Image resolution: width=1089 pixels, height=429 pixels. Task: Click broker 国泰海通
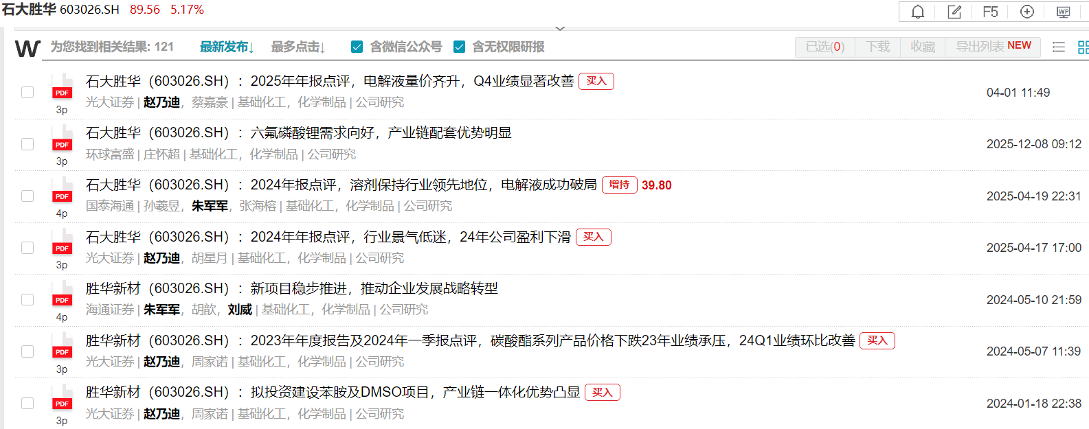[x=110, y=206]
